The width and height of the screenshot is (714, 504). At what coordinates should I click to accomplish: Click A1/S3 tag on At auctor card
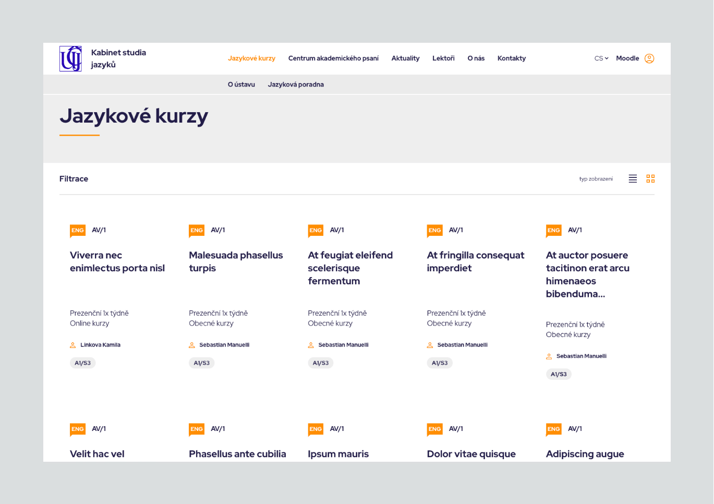[559, 375]
